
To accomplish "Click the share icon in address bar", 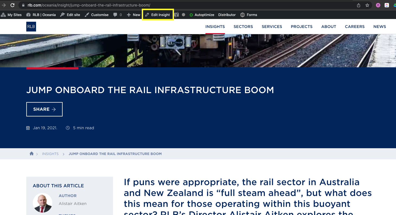I will tap(359, 5).
